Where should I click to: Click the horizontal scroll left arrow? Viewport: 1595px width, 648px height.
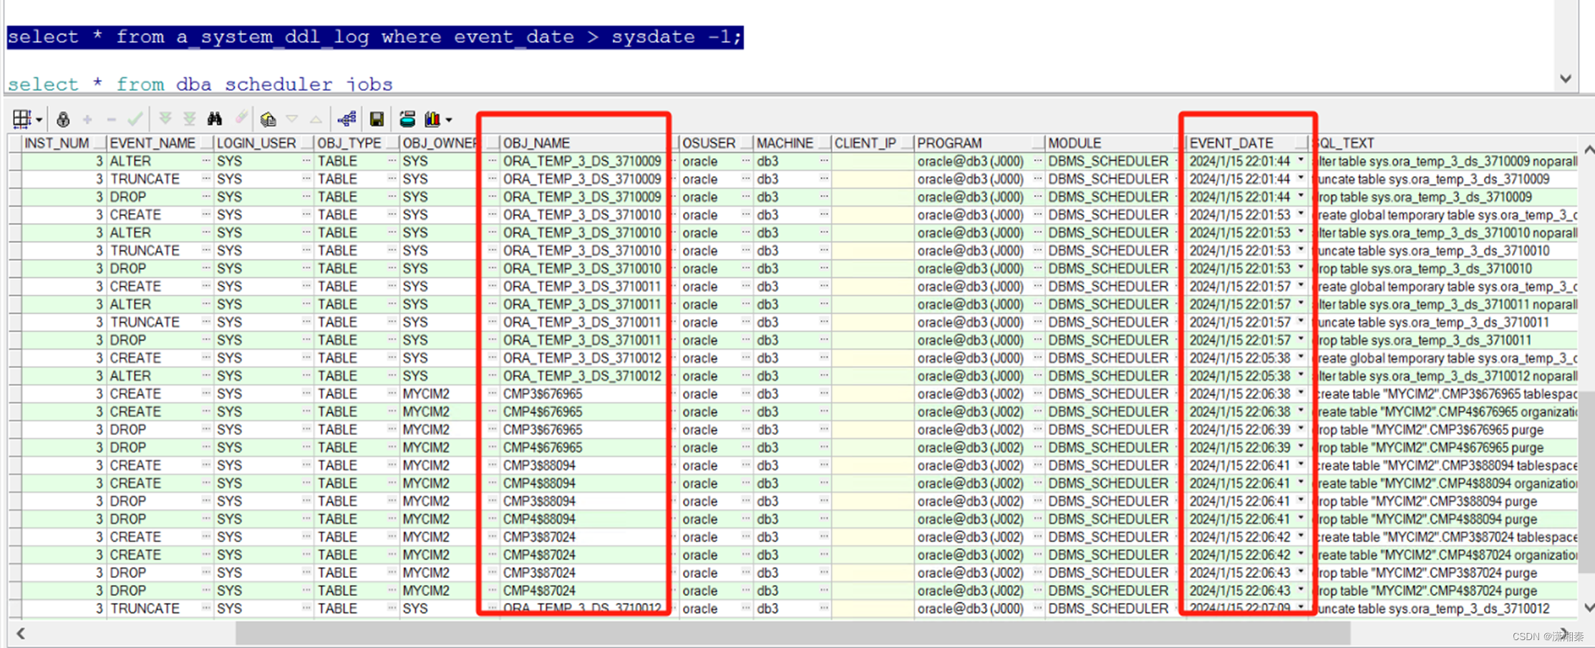pyautogui.click(x=21, y=633)
